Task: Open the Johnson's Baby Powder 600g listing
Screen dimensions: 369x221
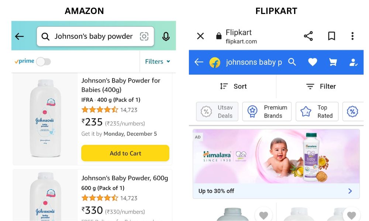Action: coord(125,178)
